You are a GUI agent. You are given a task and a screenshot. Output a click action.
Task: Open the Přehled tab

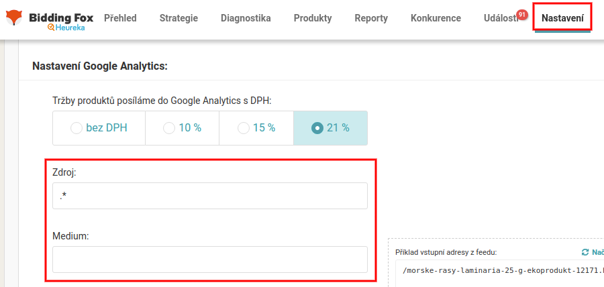click(x=120, y=18)
